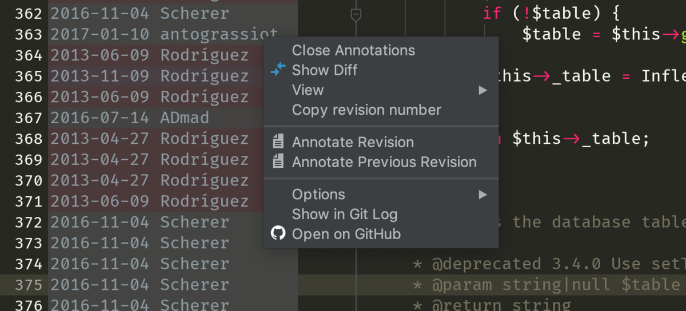Click the Show Diff arrows icon
The height and width of the screenshot is (311, 686).
[278, 70]
